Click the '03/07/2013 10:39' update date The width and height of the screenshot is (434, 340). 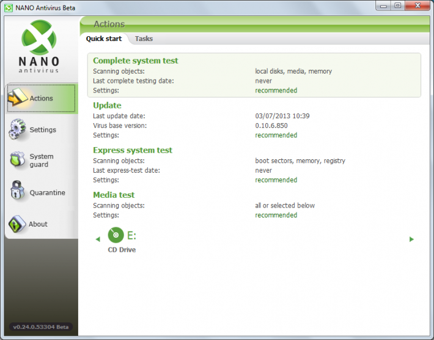coord(282,116)
